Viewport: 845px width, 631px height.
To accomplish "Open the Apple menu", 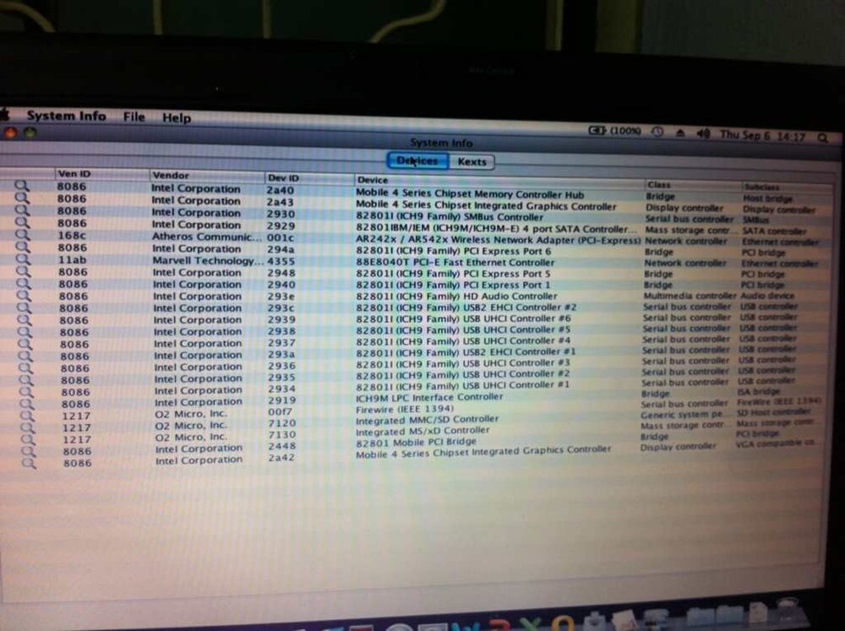I will pos(4,115).
